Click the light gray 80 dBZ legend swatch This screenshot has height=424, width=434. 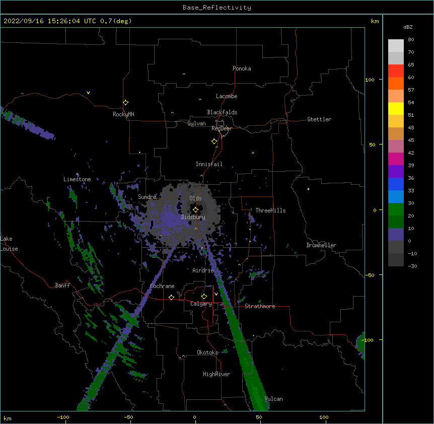pos(396,45)
